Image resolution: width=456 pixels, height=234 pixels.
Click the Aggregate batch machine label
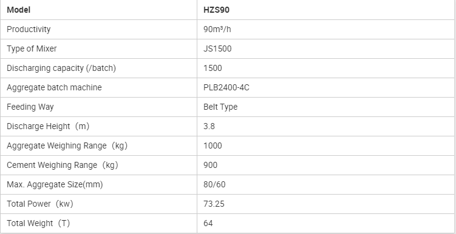[x=54, y=87]
